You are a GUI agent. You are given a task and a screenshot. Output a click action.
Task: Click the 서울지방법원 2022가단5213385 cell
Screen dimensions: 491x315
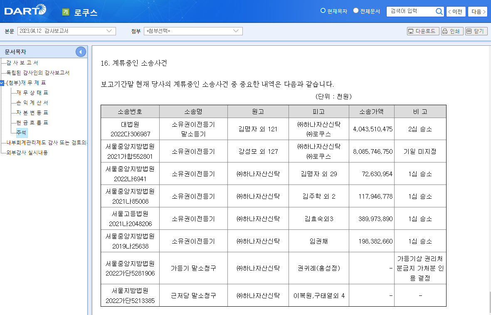coord(130,295)
